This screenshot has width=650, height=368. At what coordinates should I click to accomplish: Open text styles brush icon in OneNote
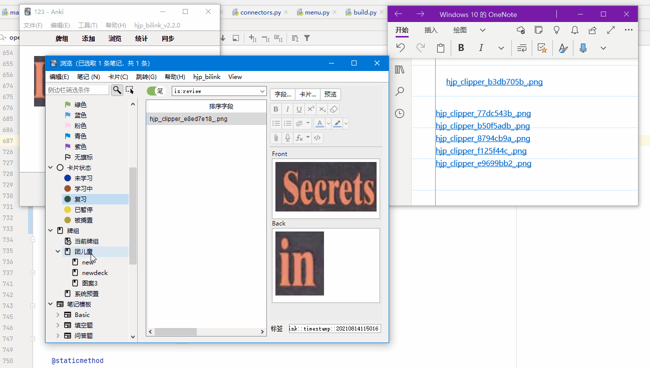(x=563, y=48)
